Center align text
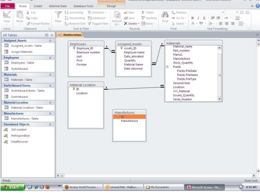Viewport: 260px width, 195px height. 227,24
